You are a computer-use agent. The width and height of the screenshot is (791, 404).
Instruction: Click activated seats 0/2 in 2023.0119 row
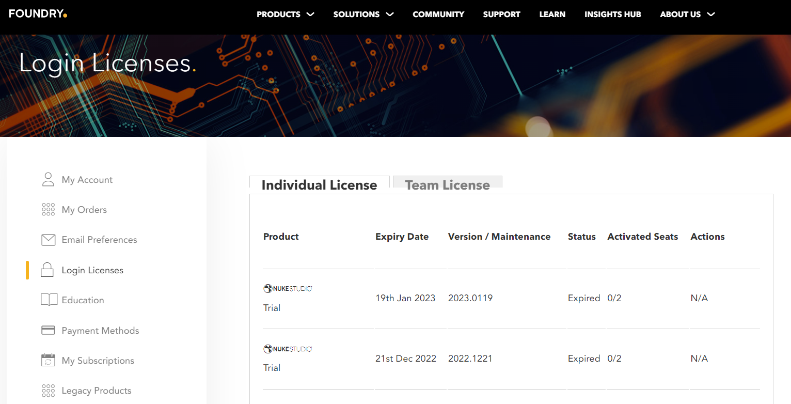(614, 298)
